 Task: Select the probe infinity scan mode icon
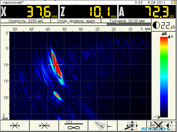[x=74, y=126]
